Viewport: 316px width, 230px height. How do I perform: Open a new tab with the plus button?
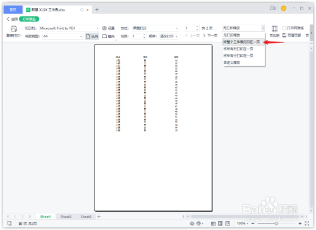pyautogui.click(x=97, y=9)
